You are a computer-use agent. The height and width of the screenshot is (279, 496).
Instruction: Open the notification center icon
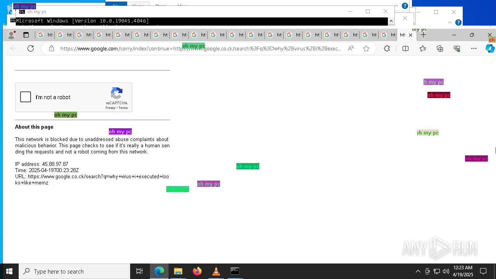pyautogui.click(x=483, y=271)
